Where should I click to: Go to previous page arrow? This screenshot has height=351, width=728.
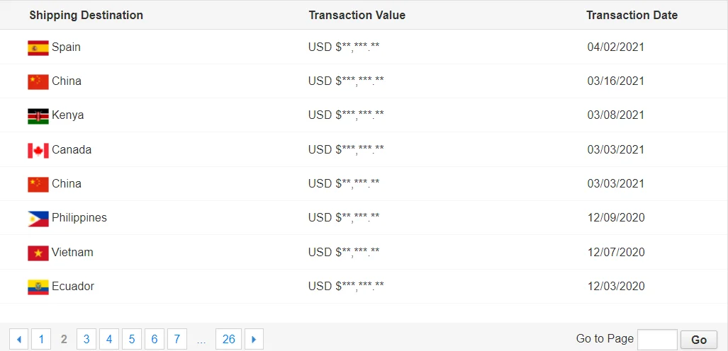18,340
